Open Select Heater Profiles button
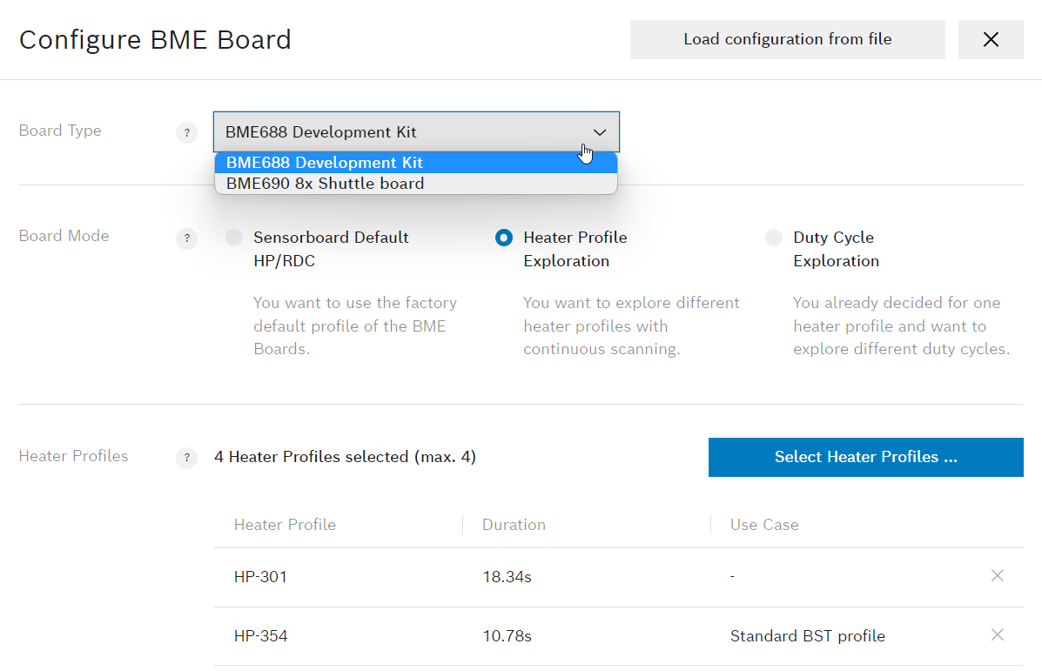Viewport: 1042px width, 671px height. [866, 457]
